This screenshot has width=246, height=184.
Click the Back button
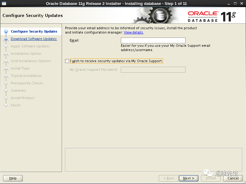click(169, 178)
